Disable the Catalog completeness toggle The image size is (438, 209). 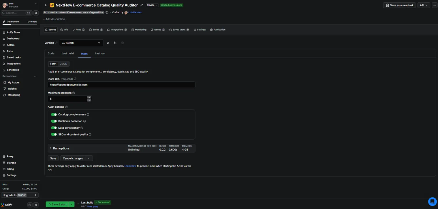pyautogui.click(x=54, y=115)
